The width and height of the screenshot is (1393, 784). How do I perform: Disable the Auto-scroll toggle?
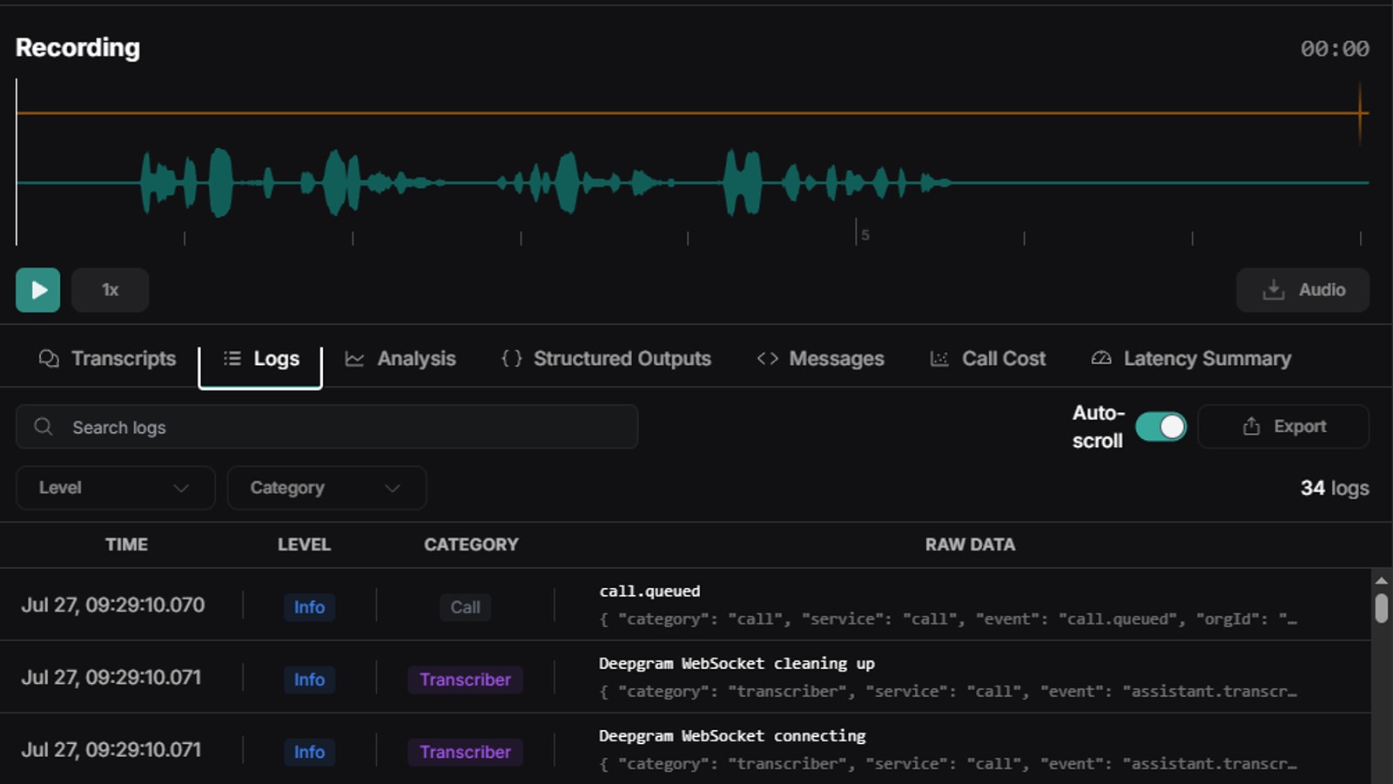(x=1161, y=427)
